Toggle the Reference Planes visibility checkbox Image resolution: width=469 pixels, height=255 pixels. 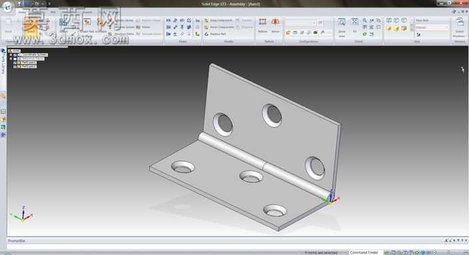(x=15, y=59)
